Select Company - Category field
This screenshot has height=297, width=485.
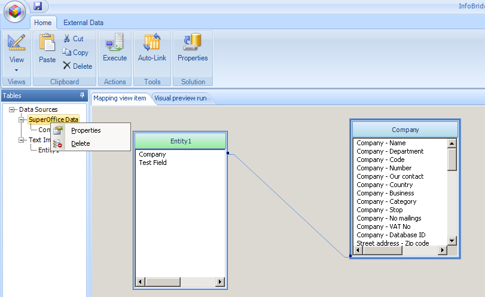[x=386, y=201]
